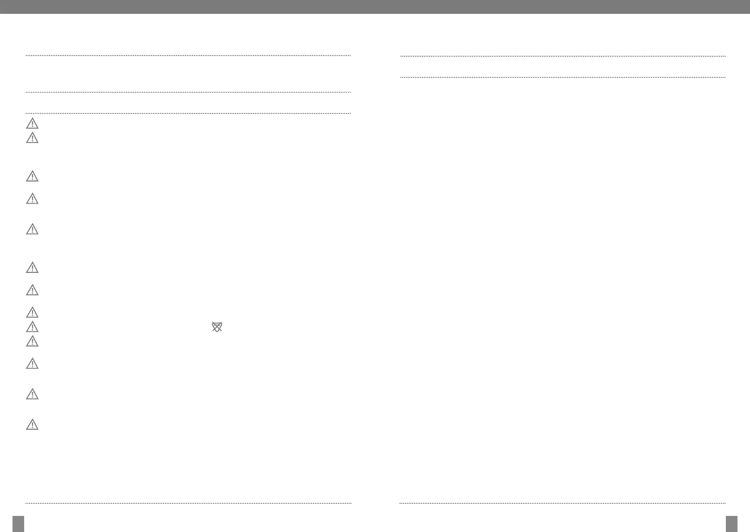This screenshot has height=532, width=750.
Task: Click the topmost dotted line on left page
Action: click(188, 55)
